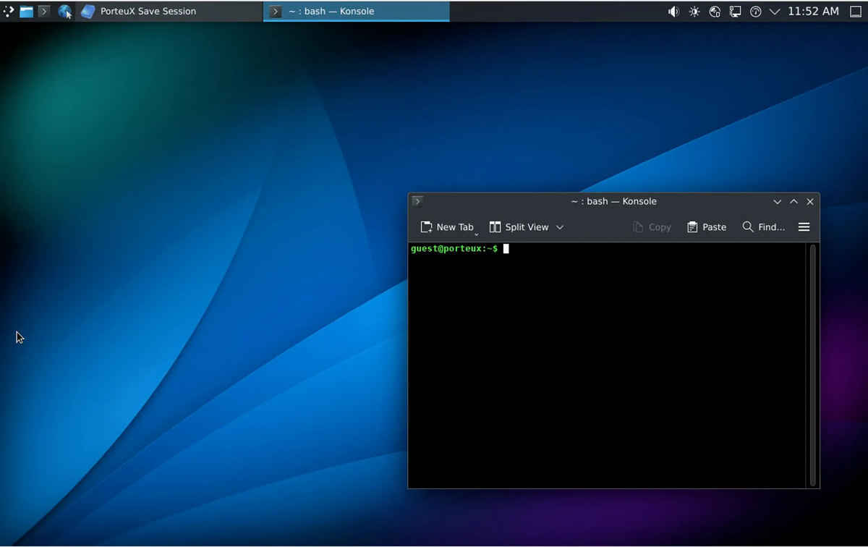Click New Tab in Konsole toolbar
The height and width of the screenshot is (547, 868).
tap(447, 227)
